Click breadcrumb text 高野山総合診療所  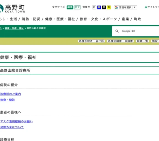[x=36, y=28]
